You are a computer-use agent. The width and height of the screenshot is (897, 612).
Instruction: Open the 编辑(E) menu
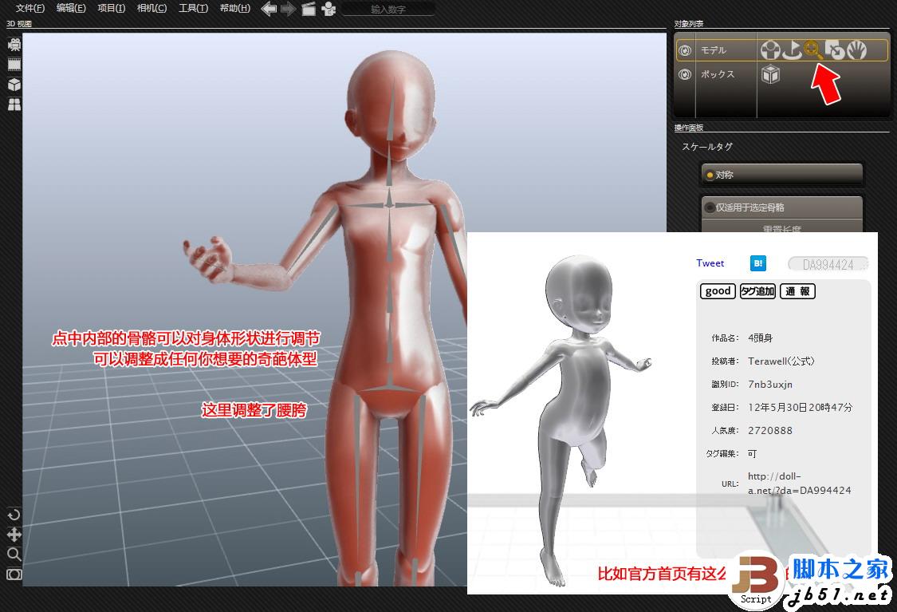(71, 8)
